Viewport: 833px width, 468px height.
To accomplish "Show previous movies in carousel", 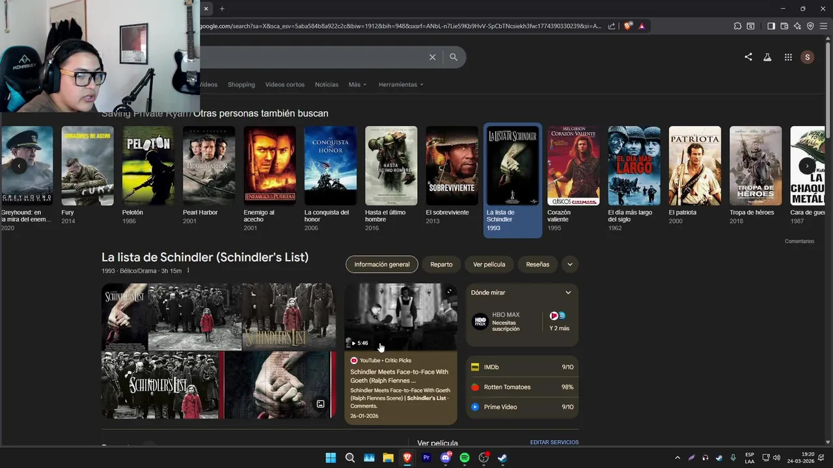I will pyautogui.click(x=19, y=166).
